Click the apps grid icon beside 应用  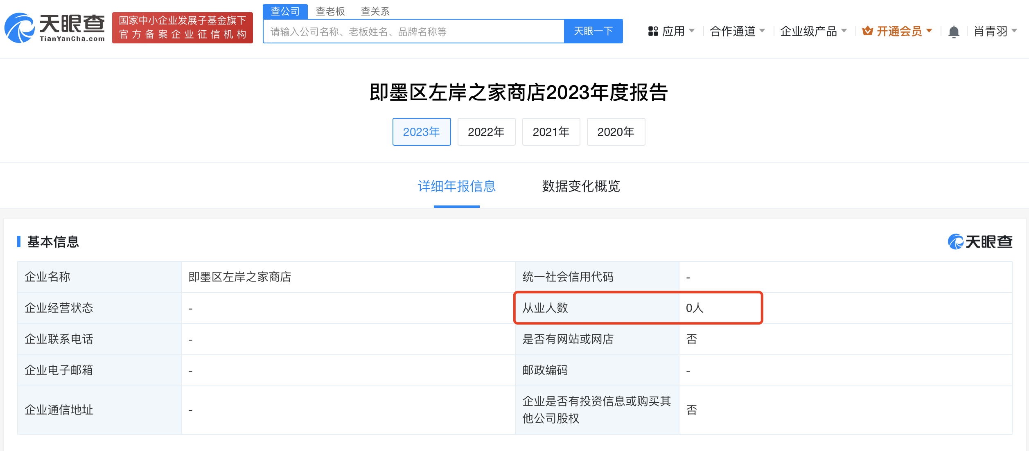point(652,31)
